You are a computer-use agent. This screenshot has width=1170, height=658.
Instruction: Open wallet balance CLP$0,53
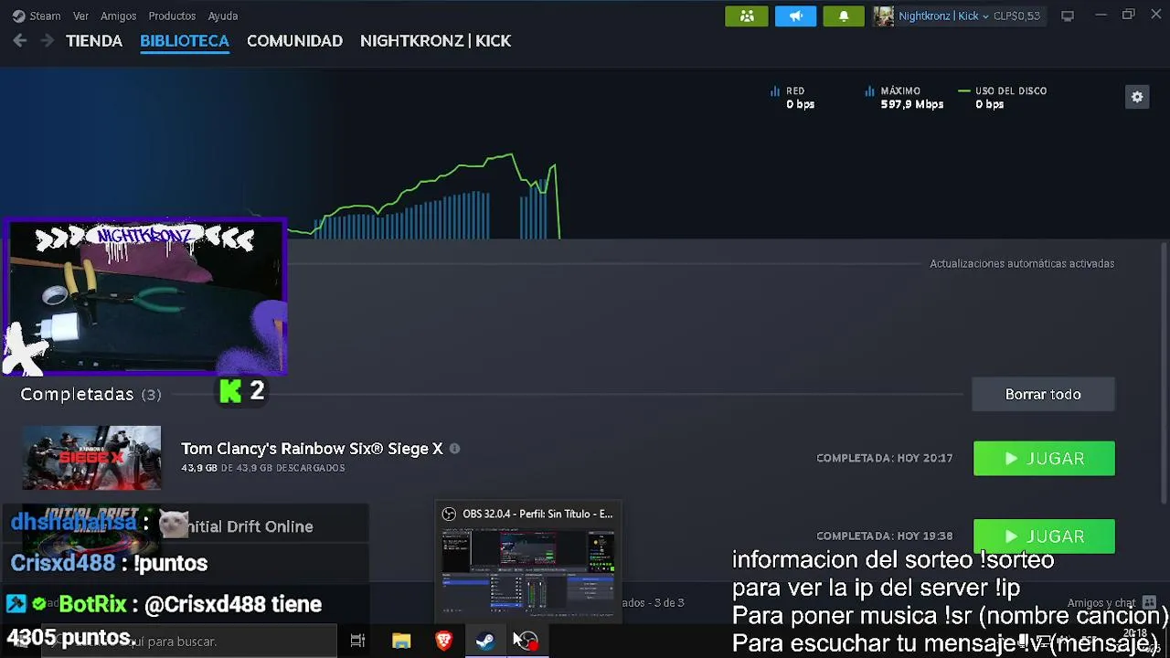coord(1016,16)
